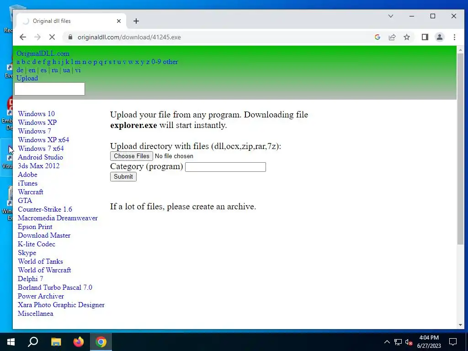The width and height of the screenshot is (468, 351).
Task: Open the Macromedia Dreamweaver category
Action: 58,218
